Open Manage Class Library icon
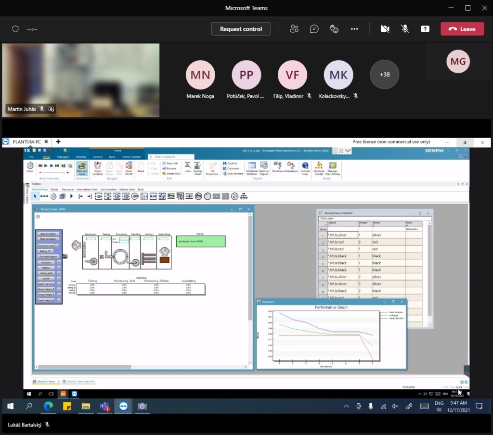 coord(333,168)
